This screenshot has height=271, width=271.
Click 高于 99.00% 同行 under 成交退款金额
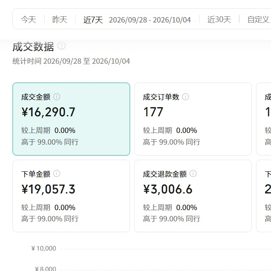coord(172,219)
